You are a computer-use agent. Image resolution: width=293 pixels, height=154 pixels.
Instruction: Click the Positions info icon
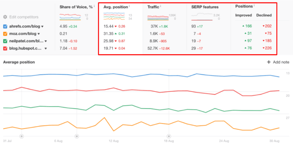click(x=254, y=5)
